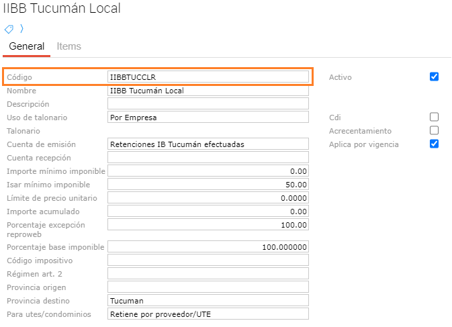Open the Para utes/condominios field
Screen dimensions: 452x327
click(208, 314)
